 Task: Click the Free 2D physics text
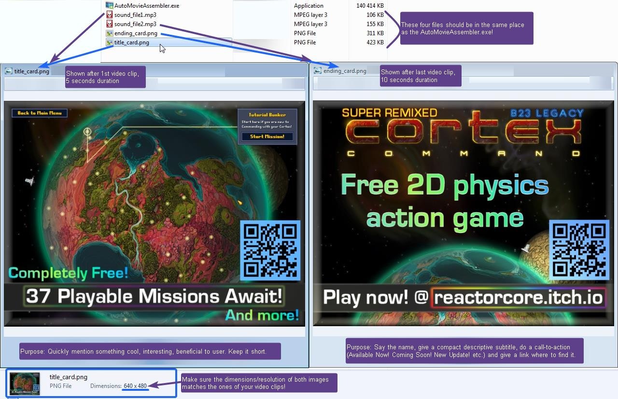[445, 186]
